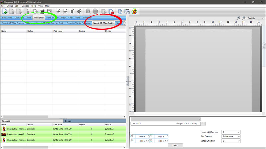
Task: Click the fit to page with arrows icon
Action: pyautogui.click(x=79, y=11)
